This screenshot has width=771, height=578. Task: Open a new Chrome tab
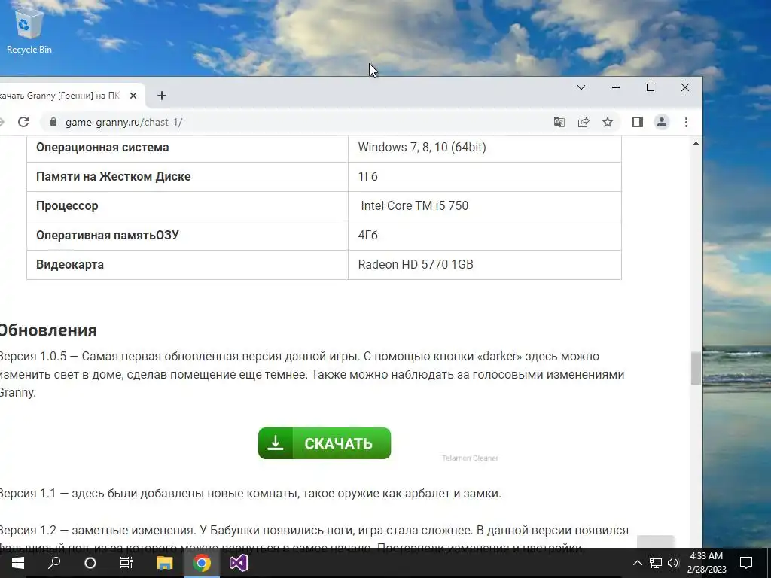pyautogui.click(x=162, y=96)
